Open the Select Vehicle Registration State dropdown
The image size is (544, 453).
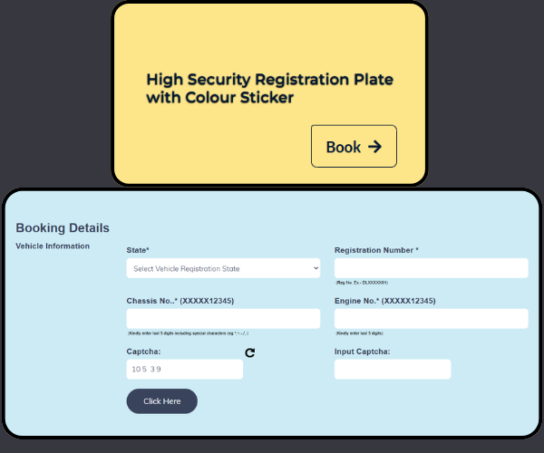[223, 268]
